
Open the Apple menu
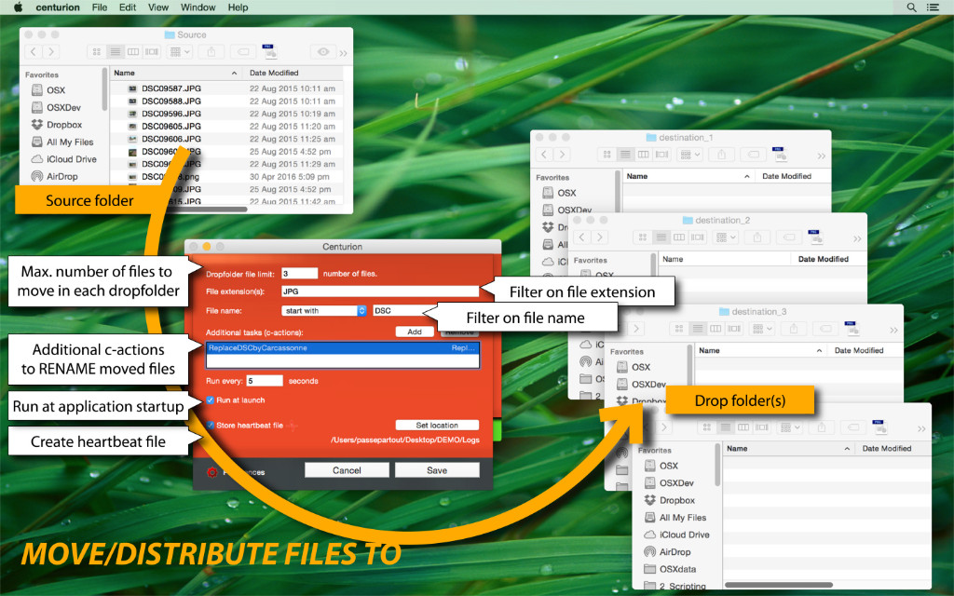click(x=18, y=7)
